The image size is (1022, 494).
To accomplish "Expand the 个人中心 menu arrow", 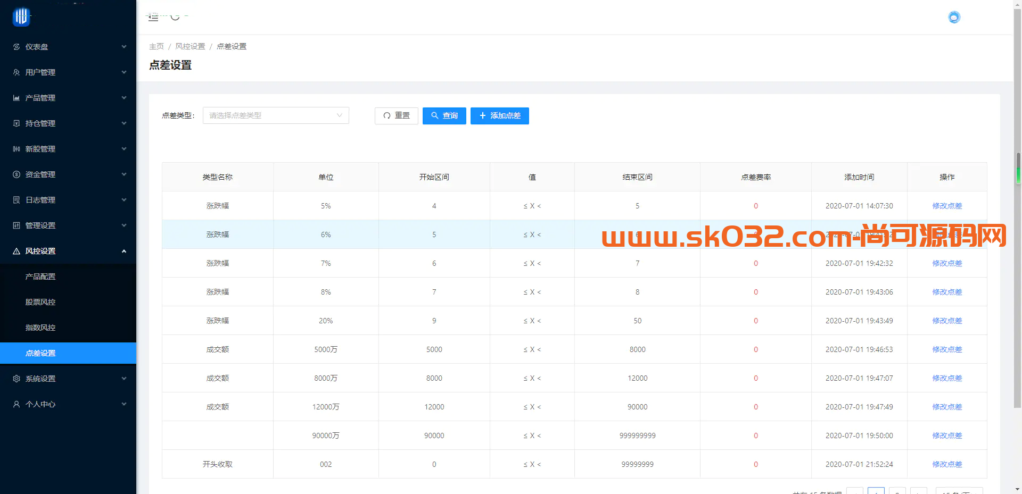I will click(124, 404).
